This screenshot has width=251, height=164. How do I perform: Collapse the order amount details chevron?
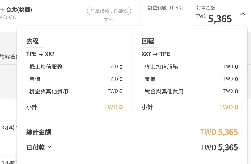243,14
